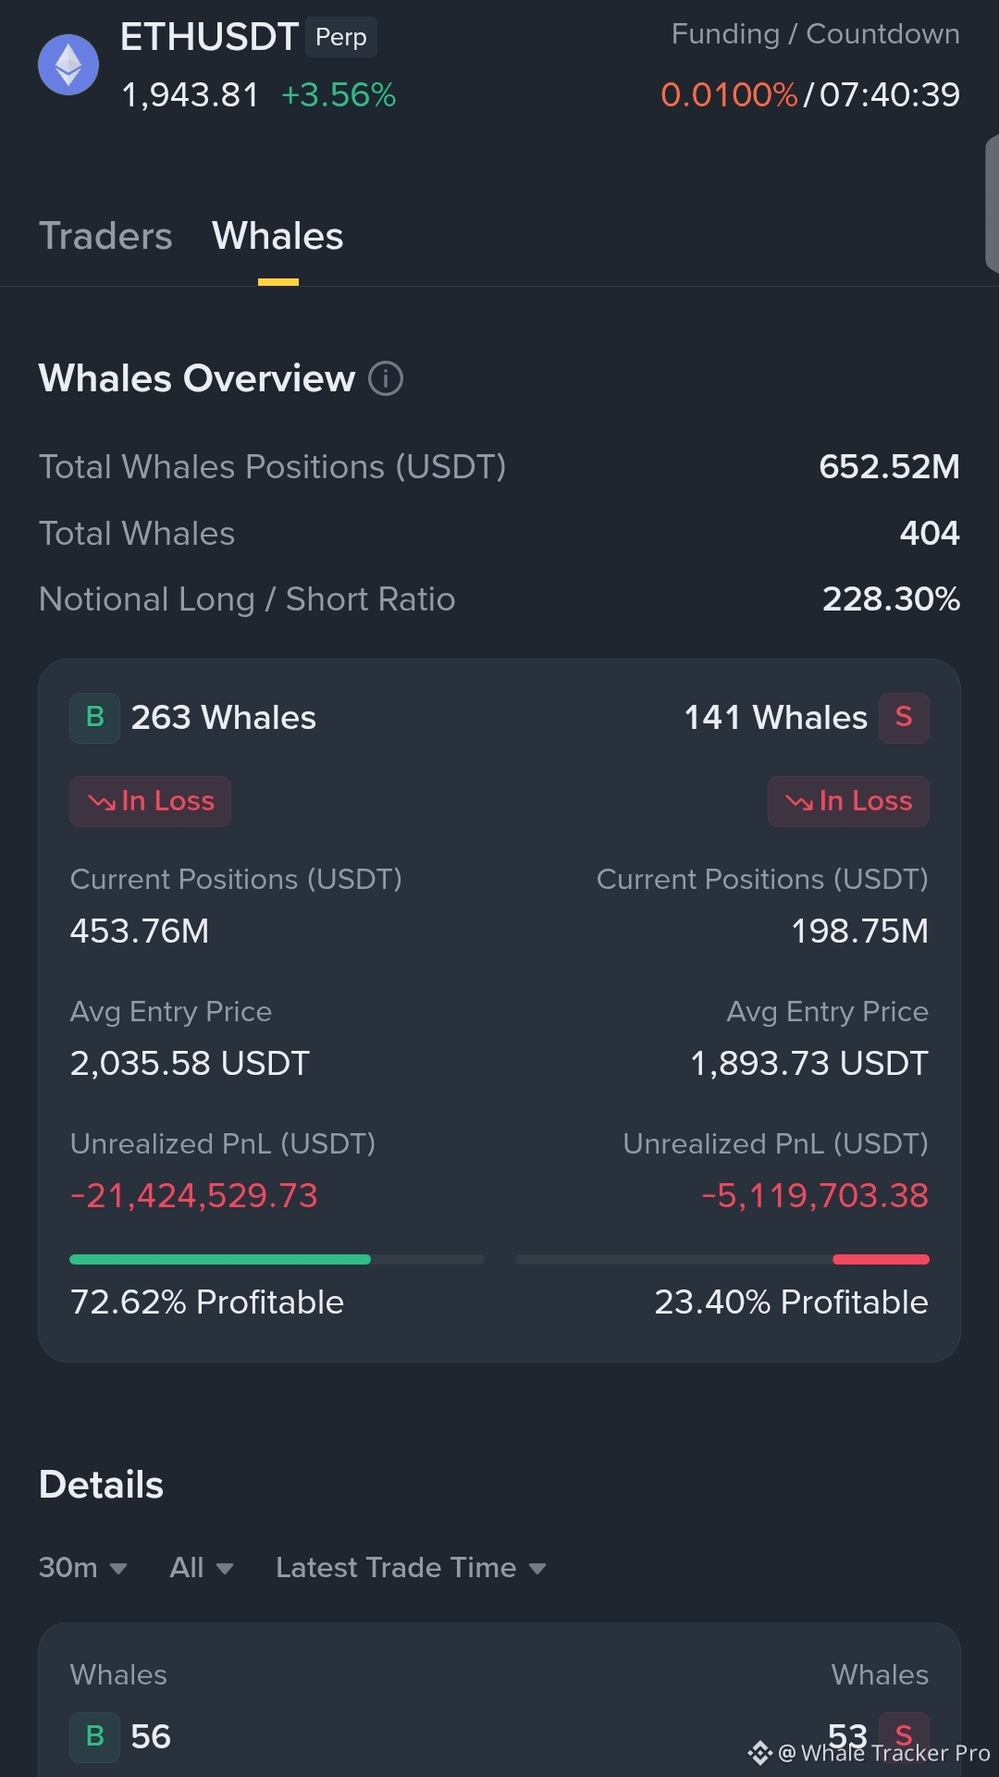Tap the funding rate 0.0100% value
The width and height of the screenshot is (999, 1777).
(x=729, y=94)
